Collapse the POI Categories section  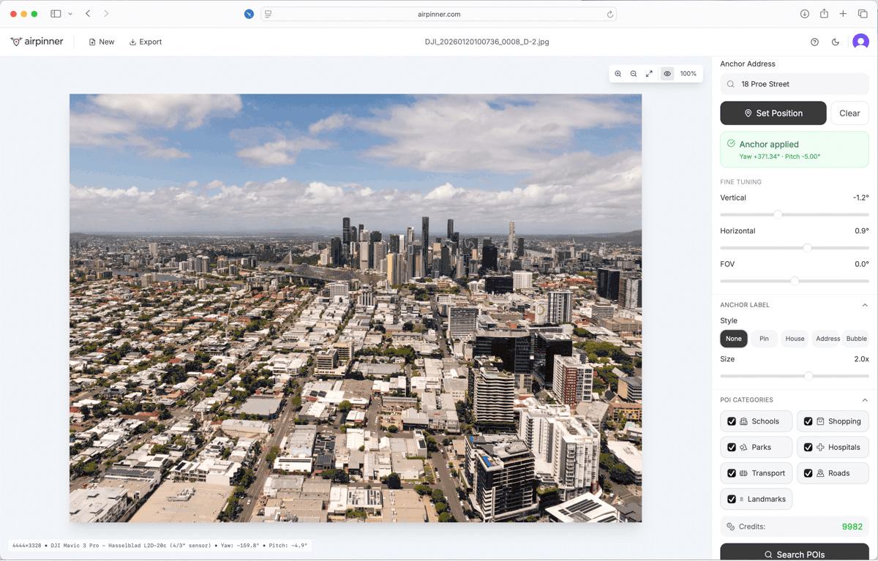pos(864,400)
